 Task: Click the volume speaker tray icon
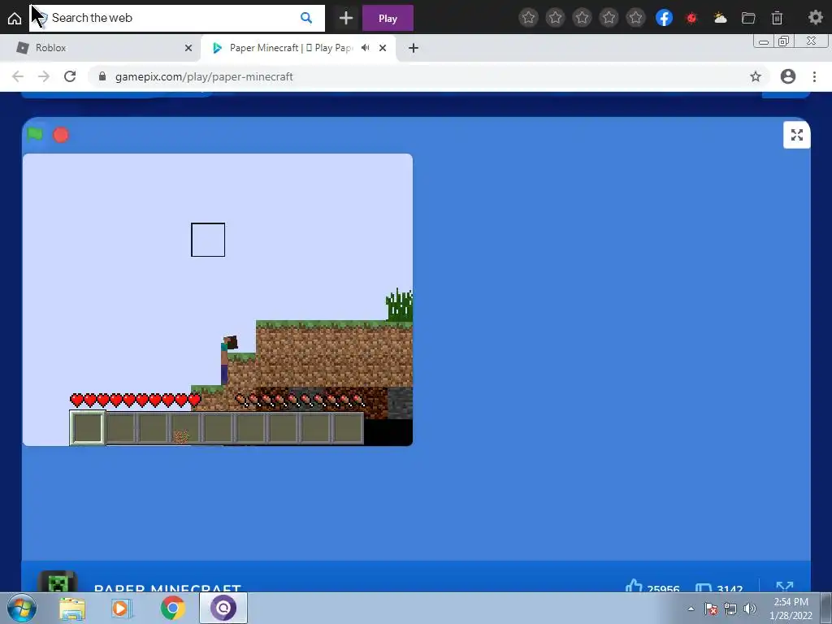coord(749,609)
